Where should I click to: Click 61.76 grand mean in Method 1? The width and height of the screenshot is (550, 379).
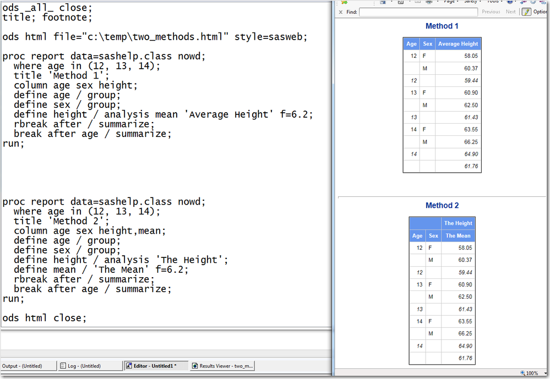(x=471, y=166)
